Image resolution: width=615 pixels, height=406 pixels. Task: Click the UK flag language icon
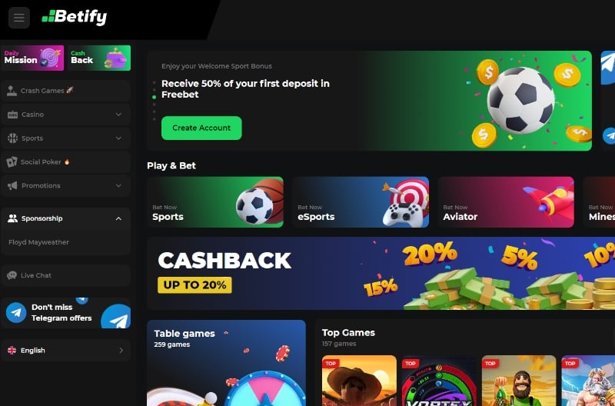point(12,351)
